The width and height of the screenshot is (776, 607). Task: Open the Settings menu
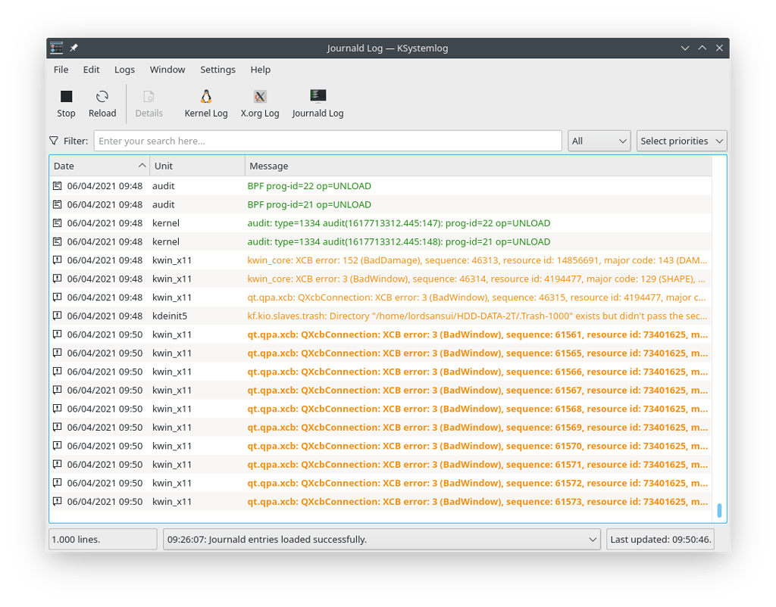217,69
